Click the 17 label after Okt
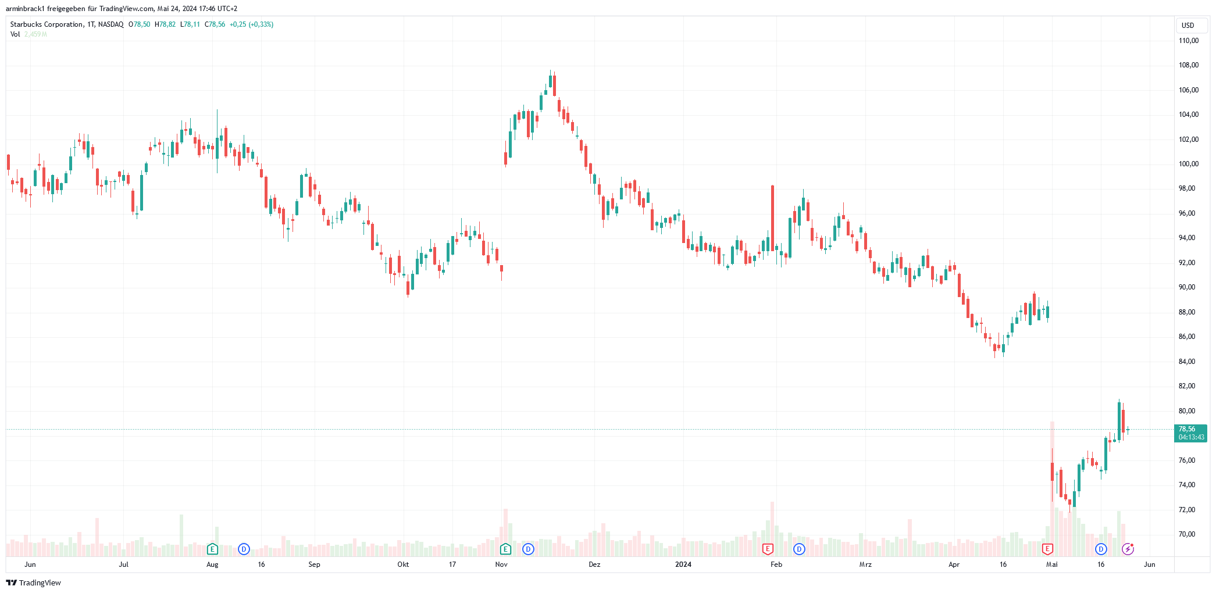 (452, 565)
